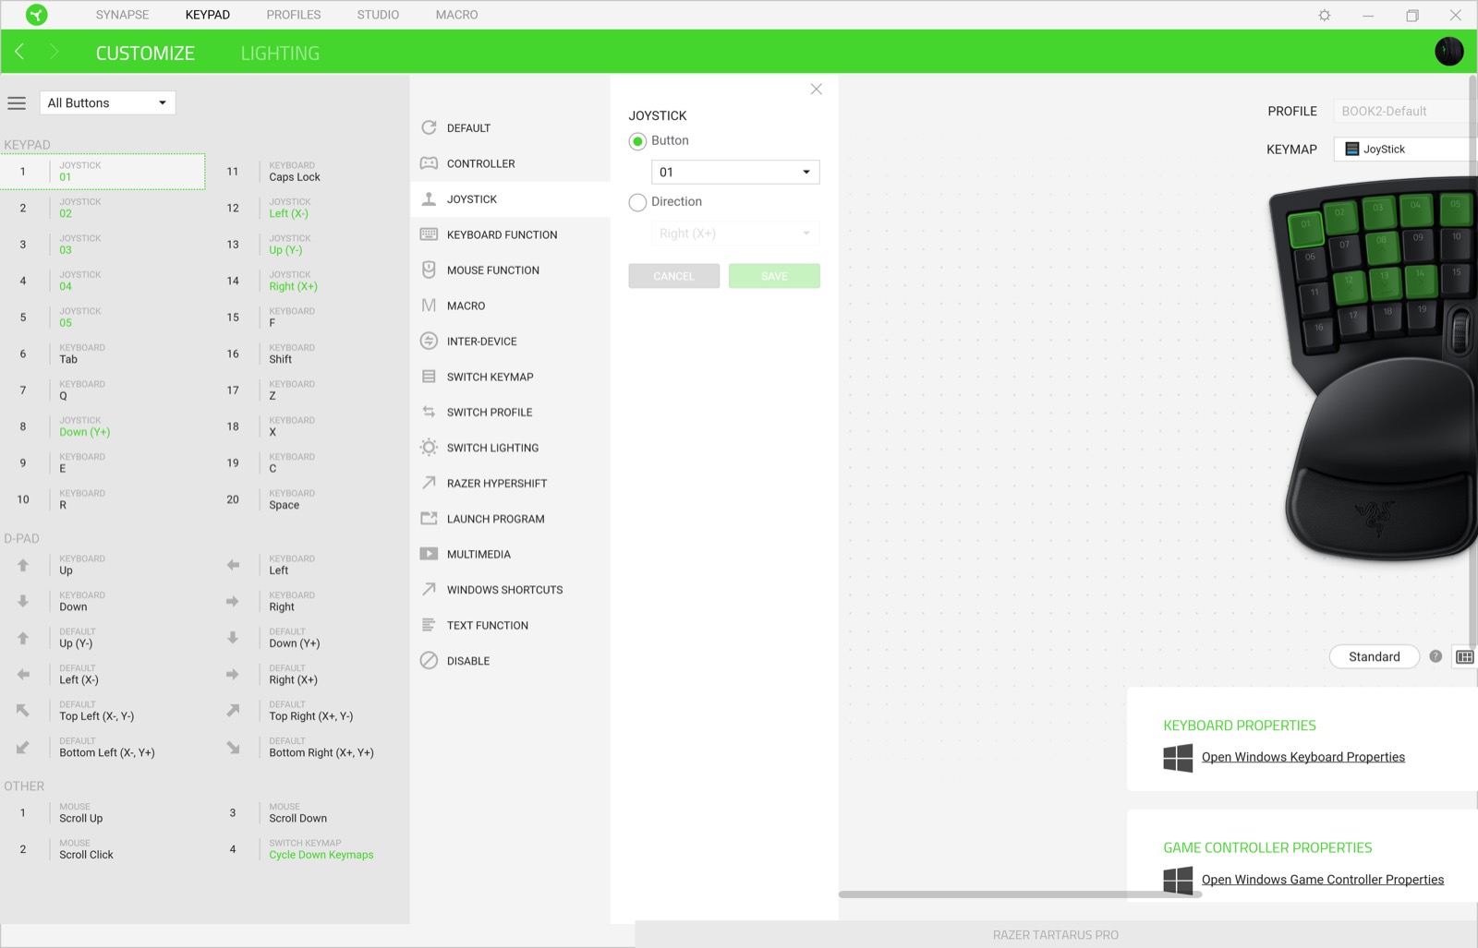Click D-Pad Top Right diagonal arrow
This screenshot has height=948, width=1478.
[x=233, y=710]
